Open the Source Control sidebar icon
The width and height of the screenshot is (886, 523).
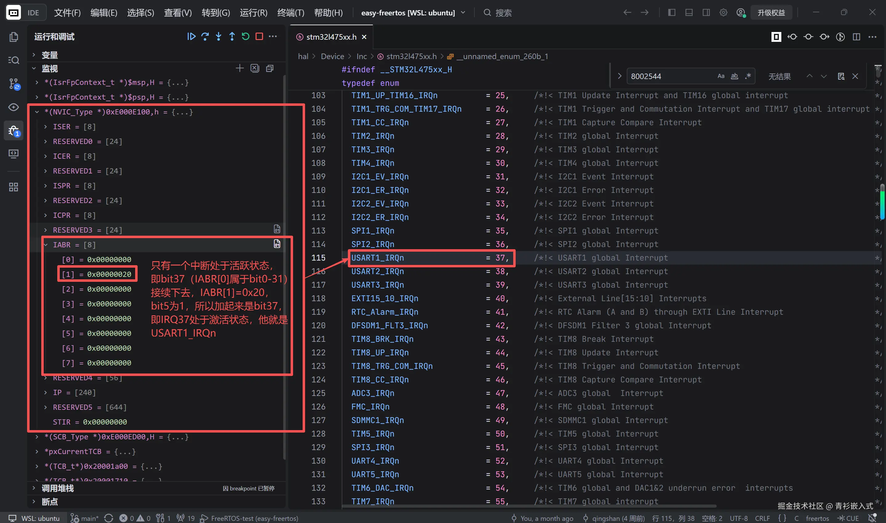click(x=14, y=84)
